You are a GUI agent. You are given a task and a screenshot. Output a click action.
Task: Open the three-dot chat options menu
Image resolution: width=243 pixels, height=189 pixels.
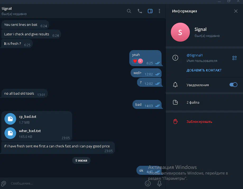click(x=159, y=11)
